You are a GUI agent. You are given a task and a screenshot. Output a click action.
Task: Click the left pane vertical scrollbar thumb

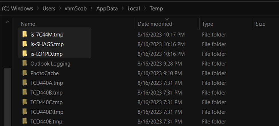click(x=8, y=97)
